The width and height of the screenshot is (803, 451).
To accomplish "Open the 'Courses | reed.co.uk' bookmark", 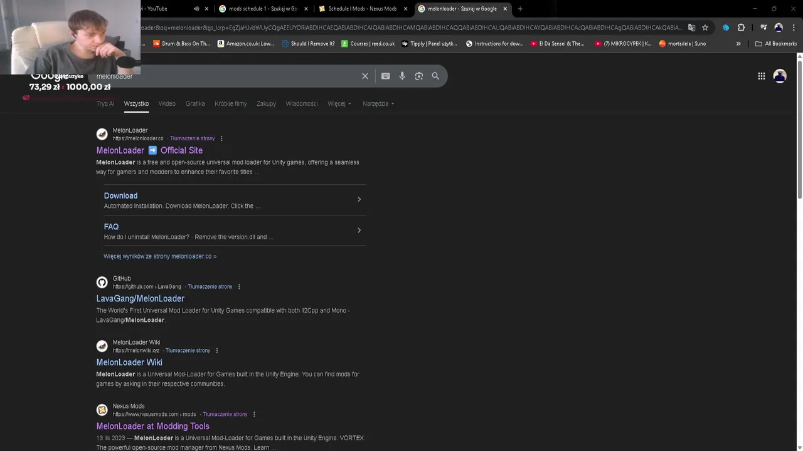I will (x=368, y=44).
